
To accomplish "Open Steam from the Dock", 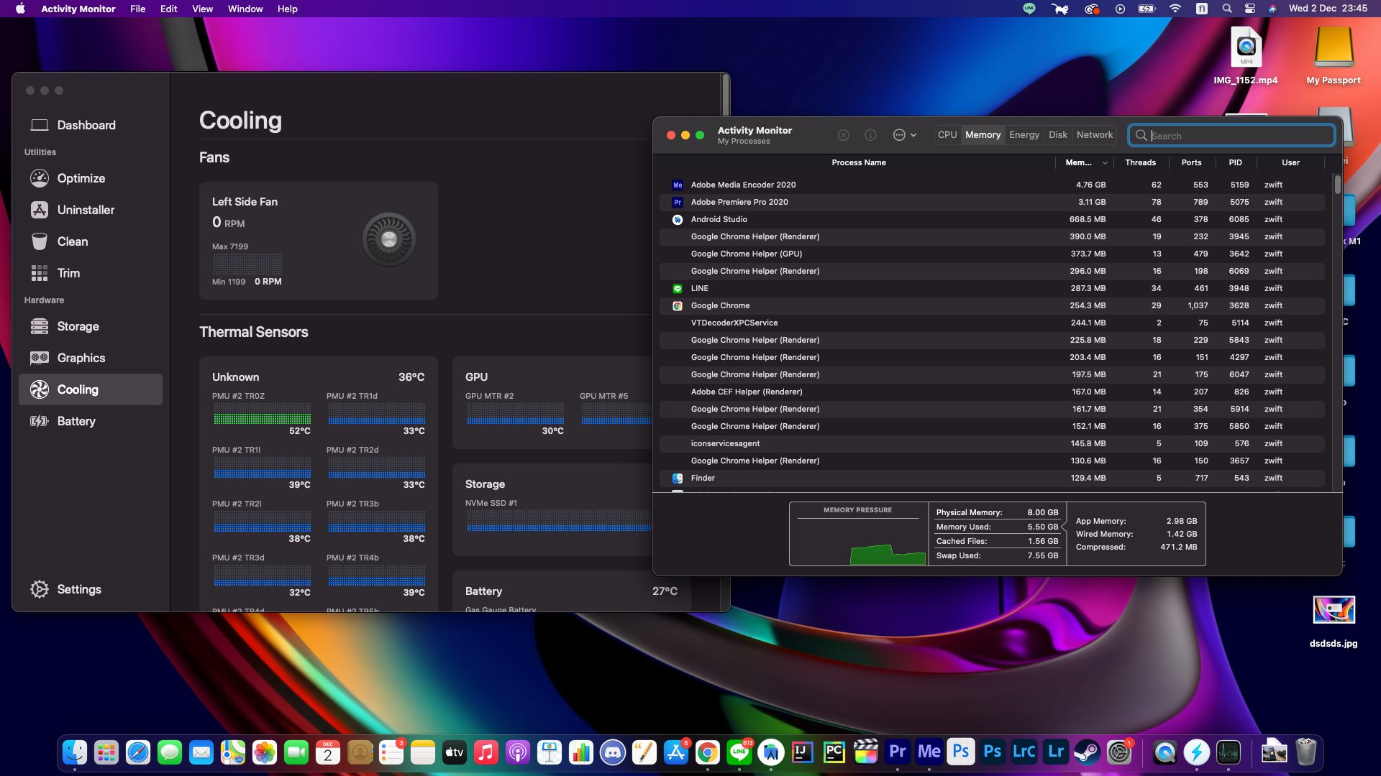I will click(x=1088, y=752).
